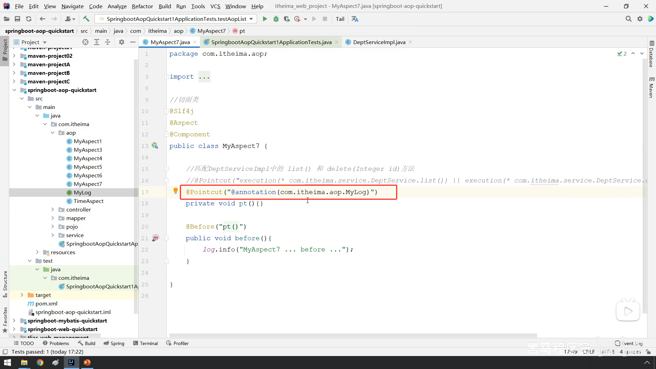The height and width of the screenshot is (369, 656).
Task: Collapse the springboot-aop-quickstart module
Action: [14, 90]
